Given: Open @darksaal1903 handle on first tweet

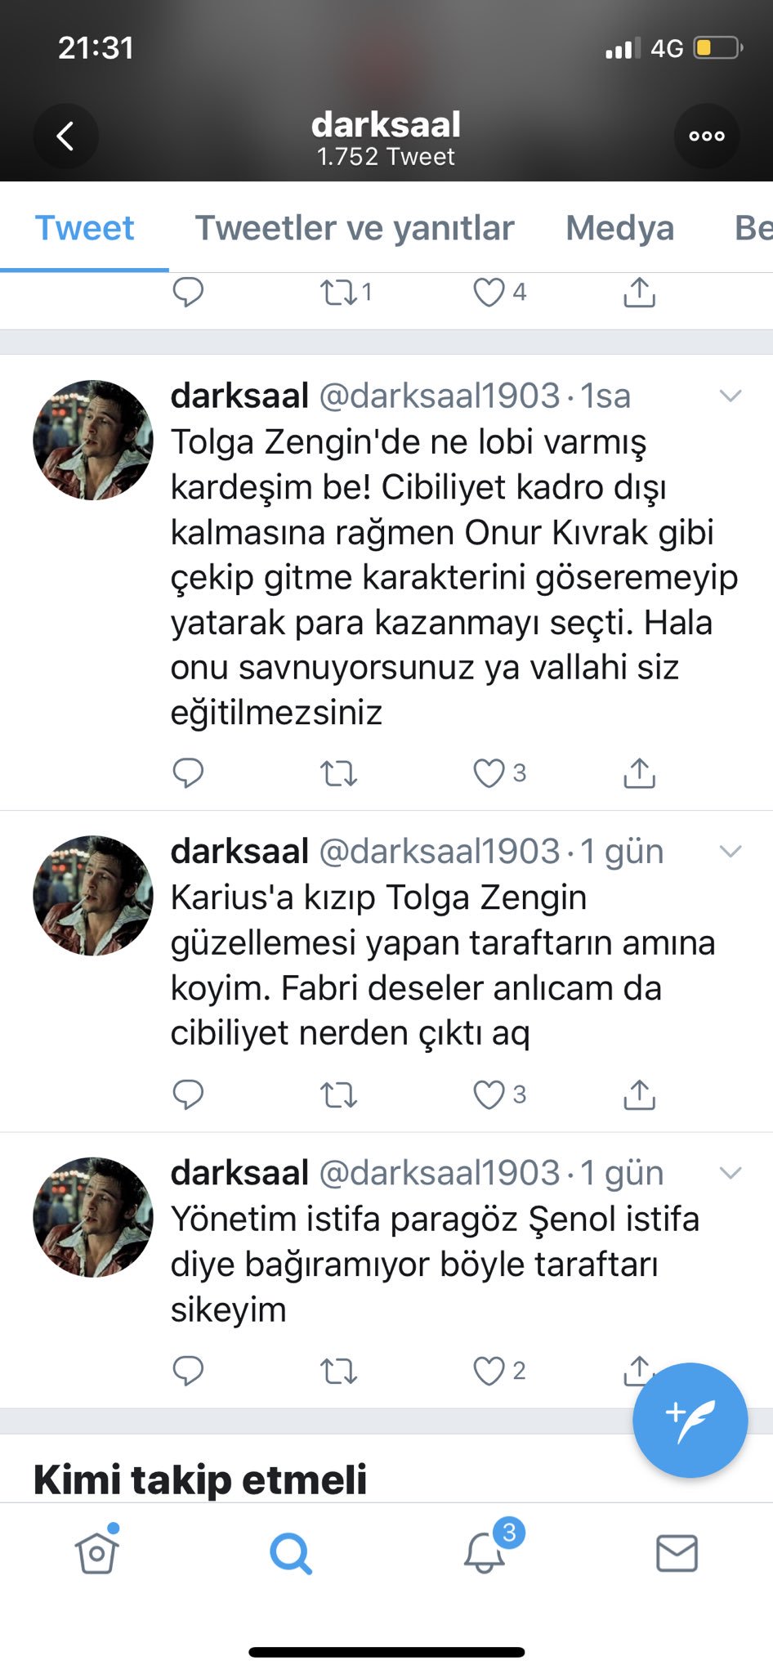Looking at the screenshot, I should coord(439,396).
